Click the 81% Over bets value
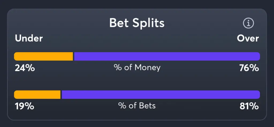This screenshot has width=274, height=127. [x=249, y=106]
